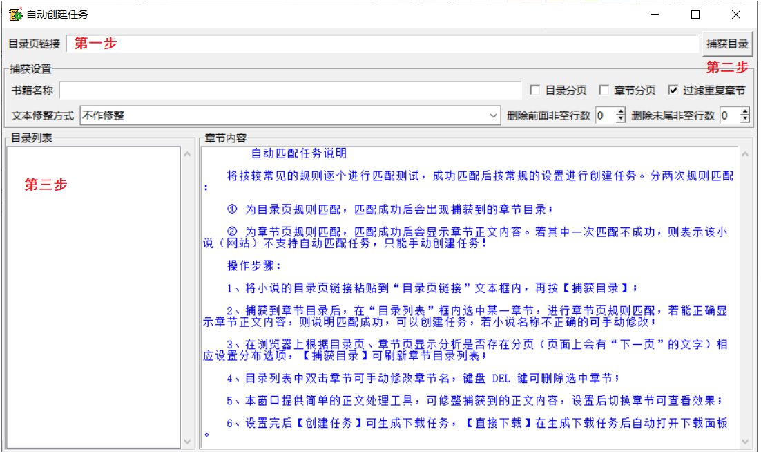Screen dimensions: 761x452
Task: Click inside the empty 目录列表 box
Action: point(94,297)
